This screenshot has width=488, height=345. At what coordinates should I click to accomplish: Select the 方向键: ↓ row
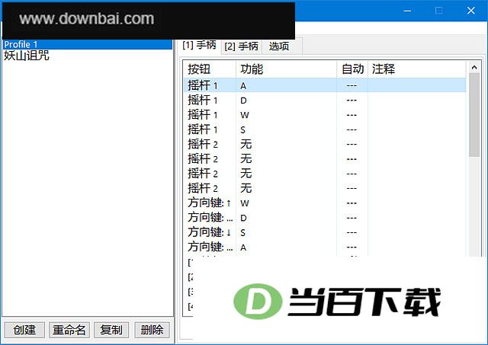(325, 232)
